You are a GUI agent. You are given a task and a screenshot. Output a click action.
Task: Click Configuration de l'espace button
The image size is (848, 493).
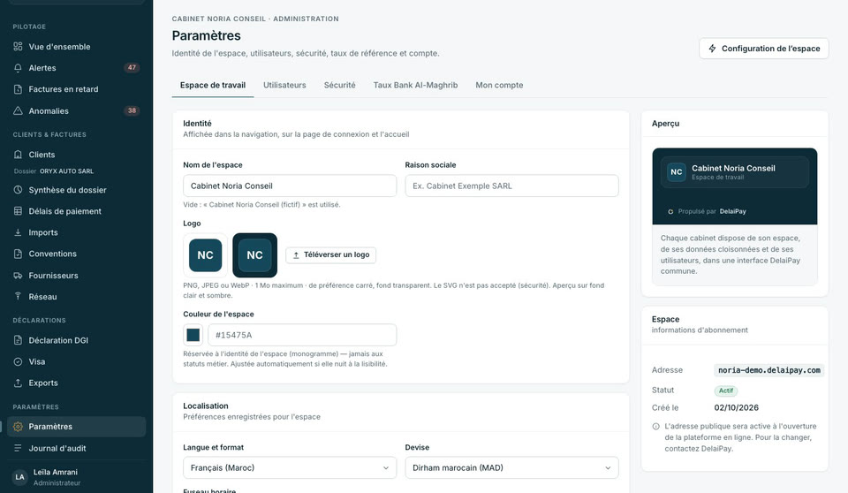click(x=763, y=49)
